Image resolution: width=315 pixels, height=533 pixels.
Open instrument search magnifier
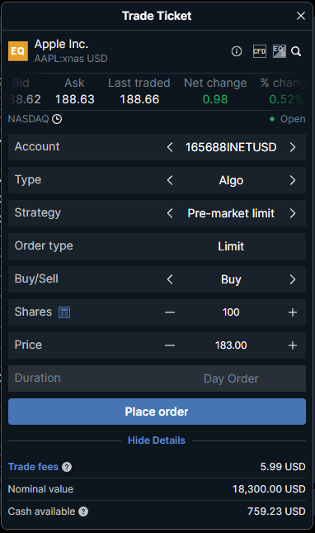click(x=296, y=51)
